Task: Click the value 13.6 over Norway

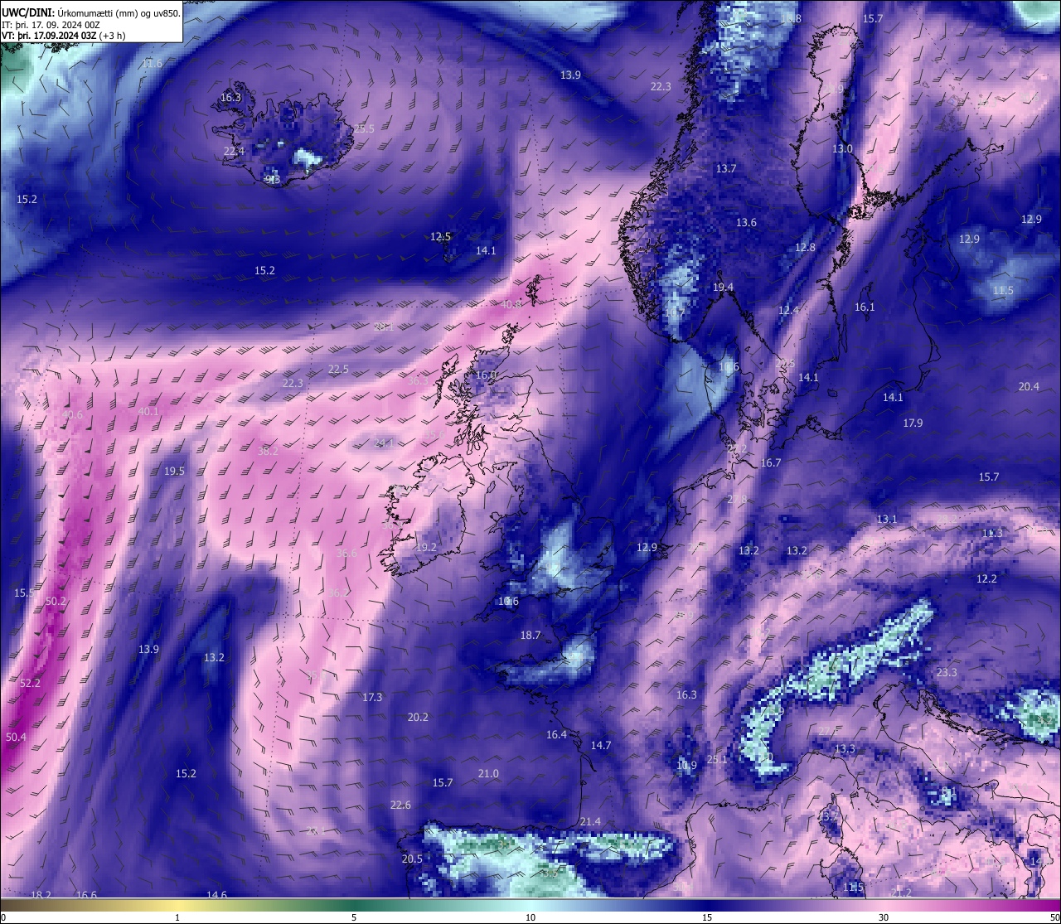Action: [x=746, y=222]
